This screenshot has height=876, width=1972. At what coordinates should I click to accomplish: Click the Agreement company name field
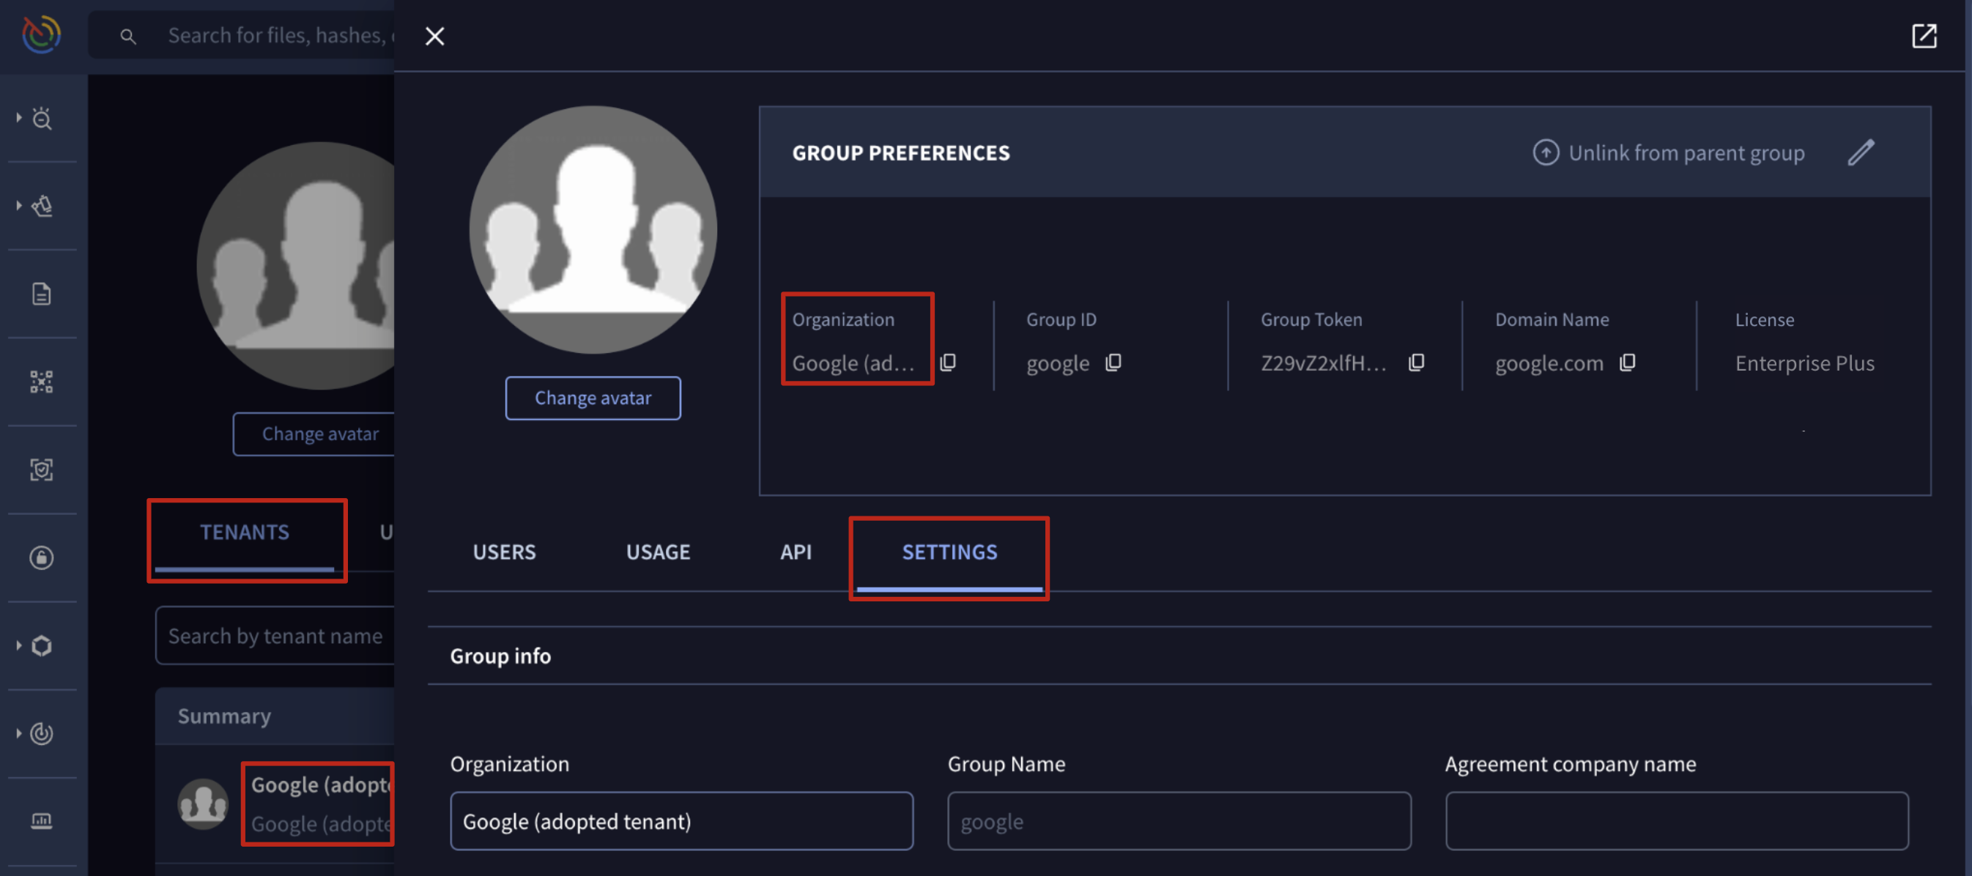coord(1677,821)
